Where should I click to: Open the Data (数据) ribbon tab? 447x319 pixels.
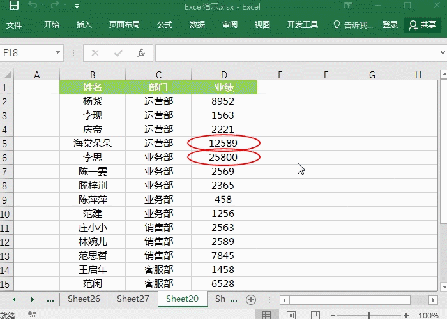point(197,25)
